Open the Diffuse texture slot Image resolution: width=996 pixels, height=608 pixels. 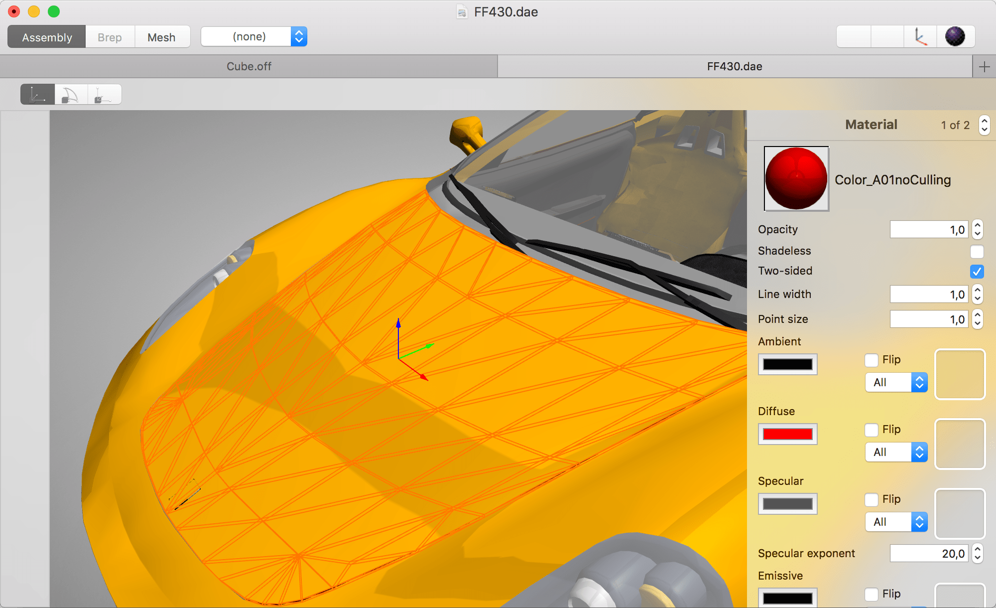tap(960, 444)
